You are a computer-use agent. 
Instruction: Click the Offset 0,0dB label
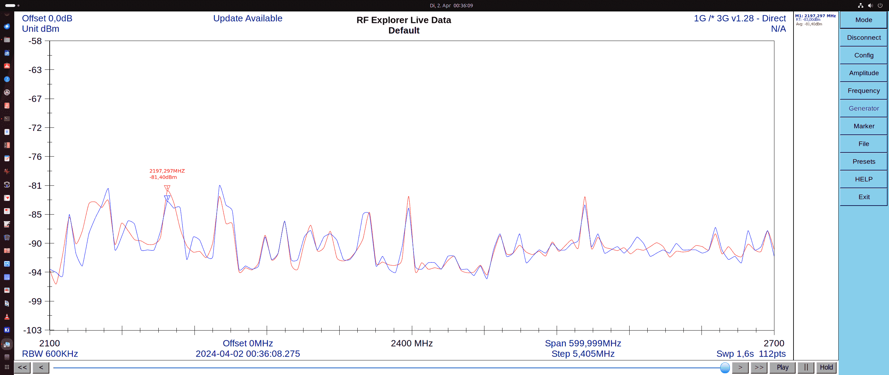coord(47,18)
